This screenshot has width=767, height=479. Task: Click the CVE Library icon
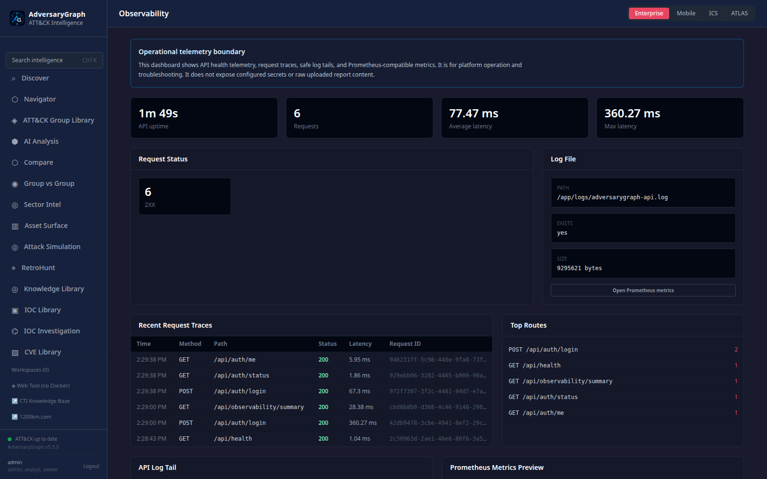(15, 353)
